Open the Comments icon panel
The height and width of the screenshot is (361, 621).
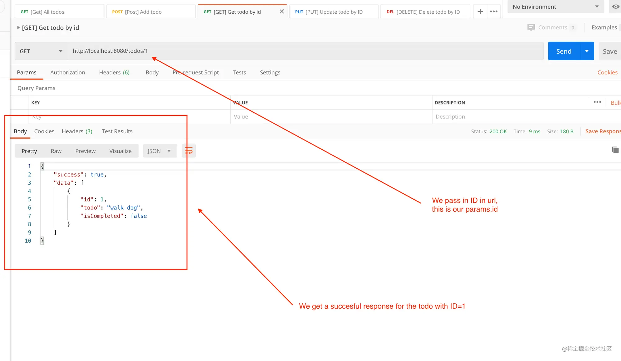click(x=531, y=27)
